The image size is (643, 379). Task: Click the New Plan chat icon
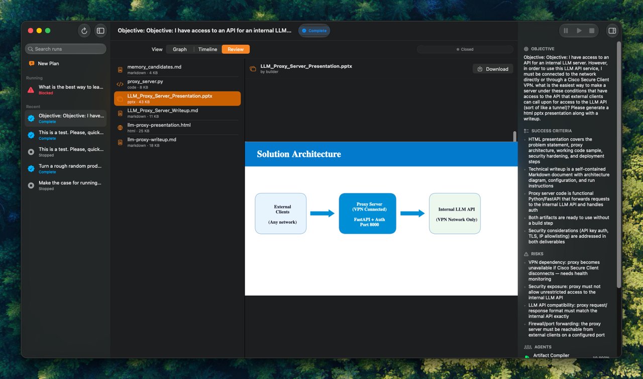tap(32, 63)
